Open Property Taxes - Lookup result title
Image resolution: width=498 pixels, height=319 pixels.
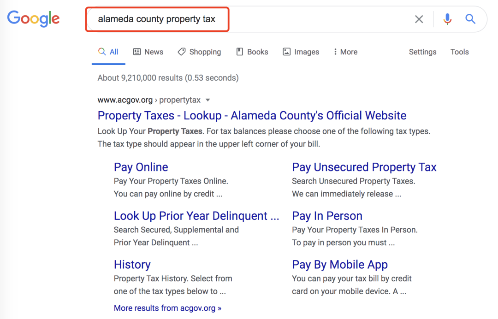click(252, 115)
